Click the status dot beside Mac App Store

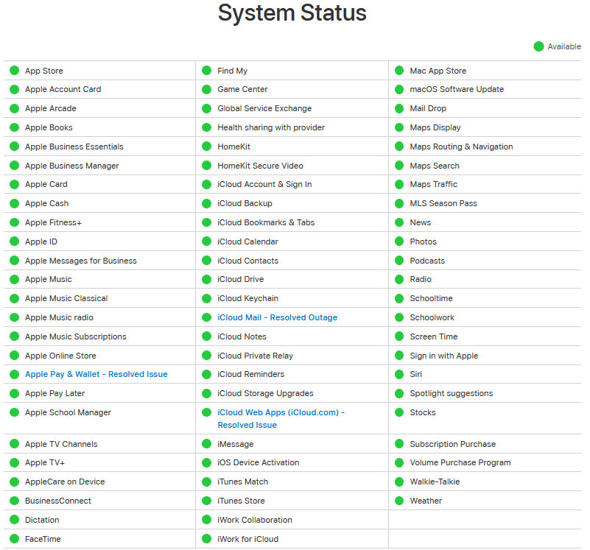399,71
